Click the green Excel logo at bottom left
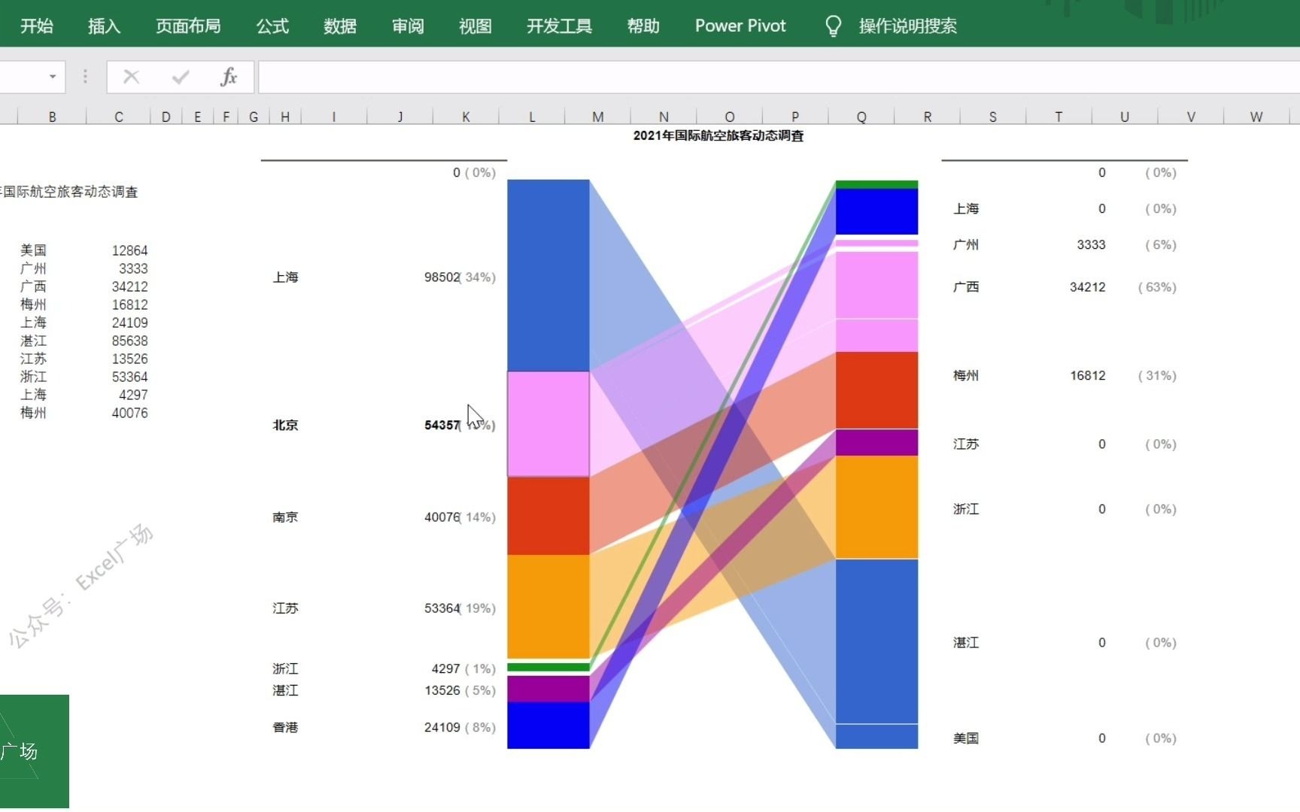 pos(33,752)
